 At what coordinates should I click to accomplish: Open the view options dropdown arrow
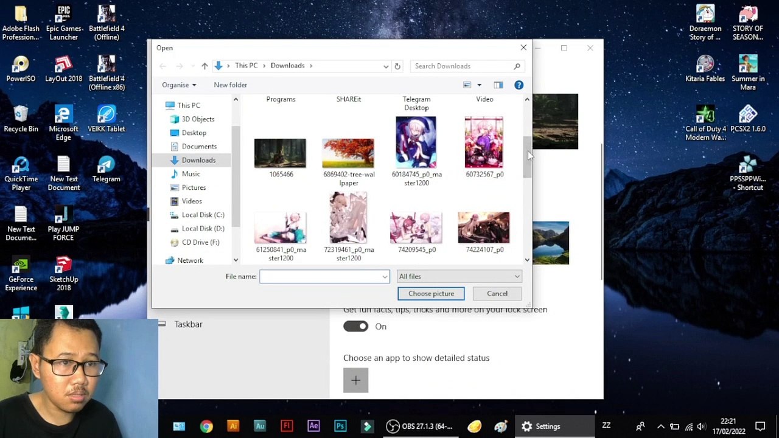(x=479, y=85)
